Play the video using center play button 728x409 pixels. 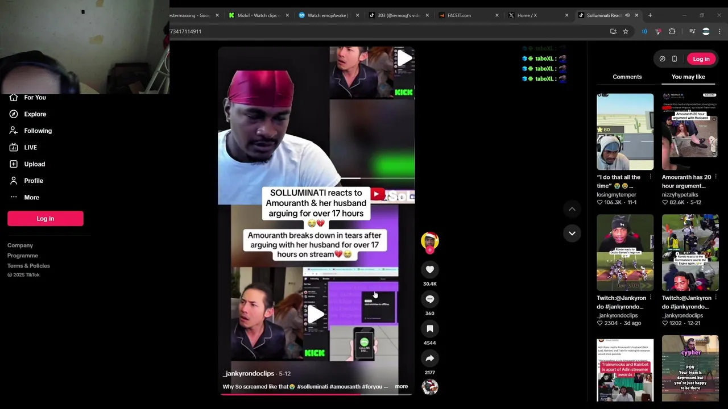point(316,313)
